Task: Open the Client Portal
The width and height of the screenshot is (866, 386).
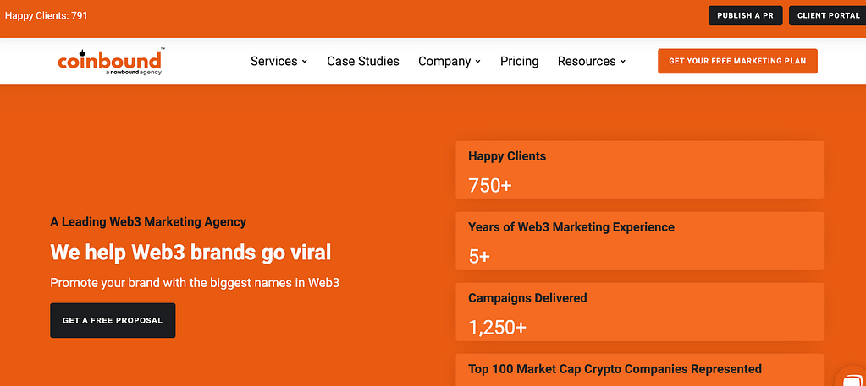Action: [828, 15]
